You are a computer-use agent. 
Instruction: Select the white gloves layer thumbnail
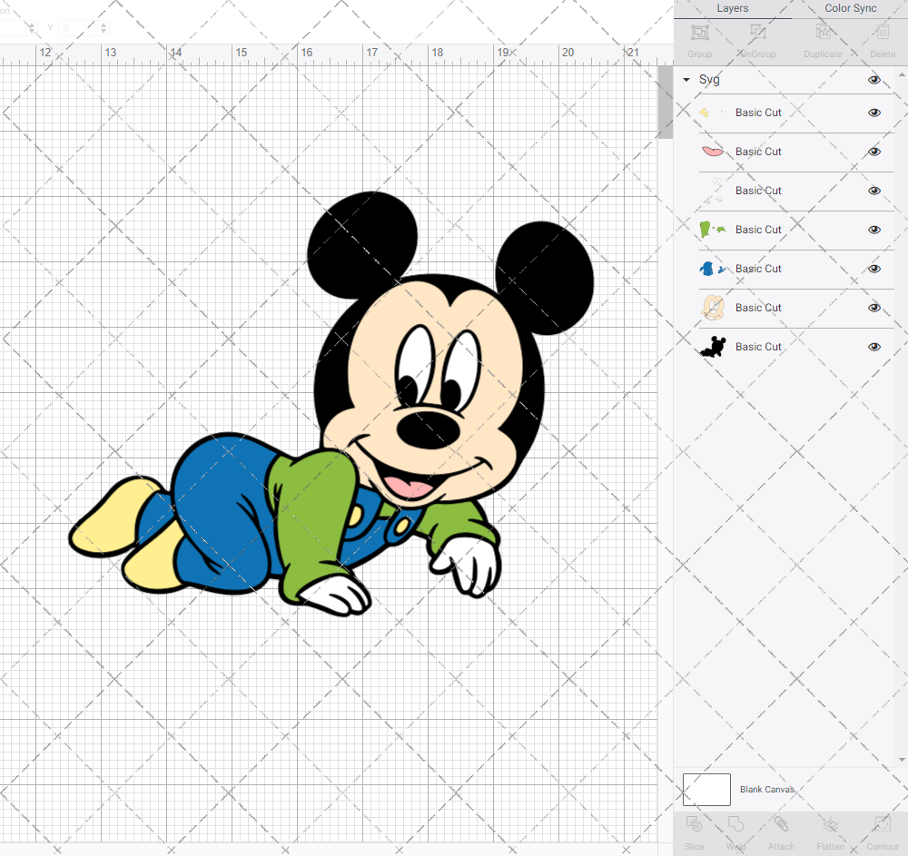pyautogui.click(x=713, y=191)
